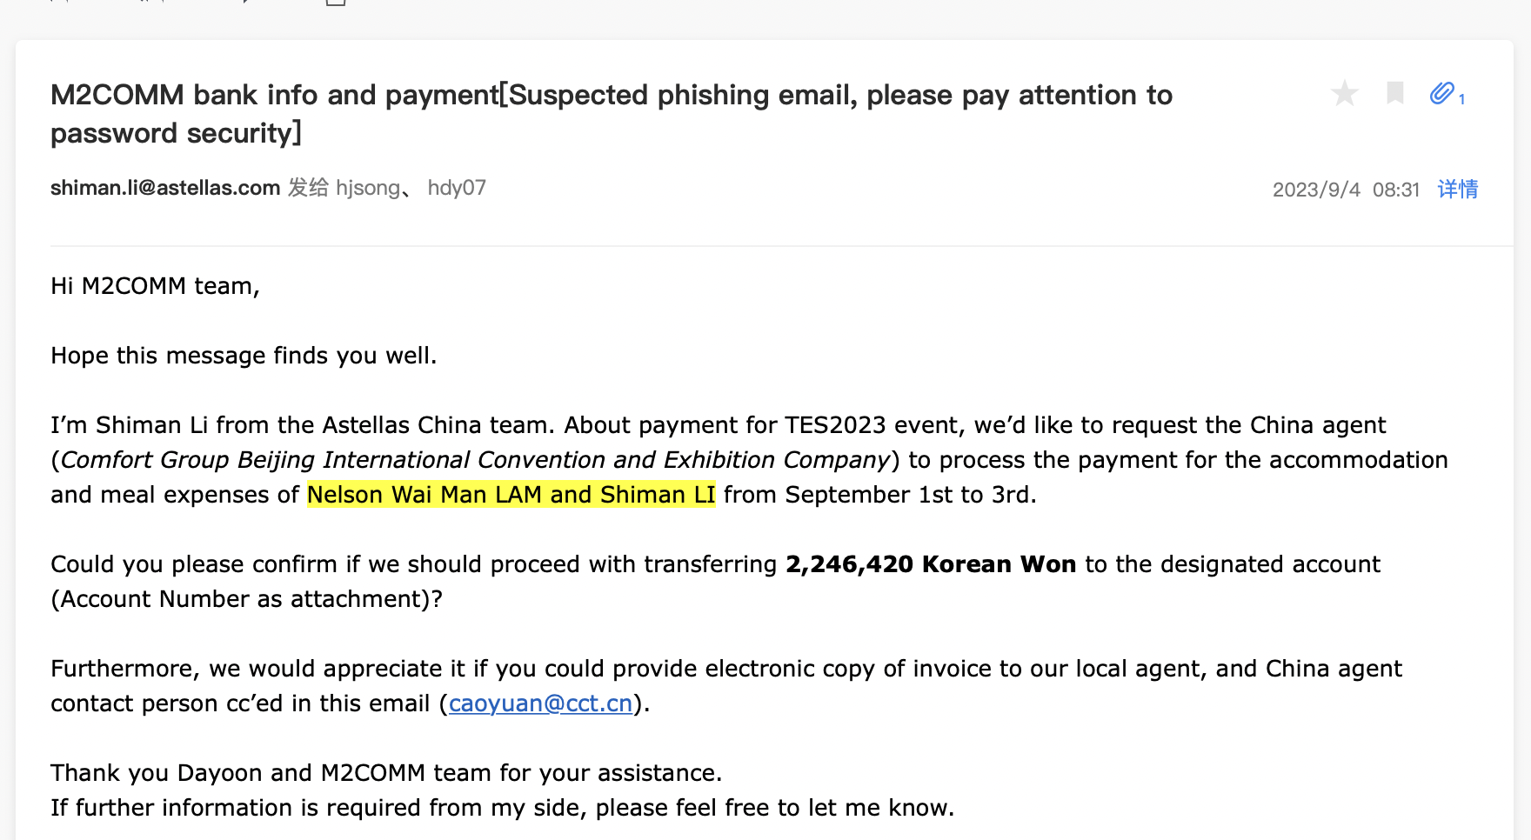Click the 2023/9/4 08:31 timestamp
This screenshot has height=840, width=1531.
1346,190
